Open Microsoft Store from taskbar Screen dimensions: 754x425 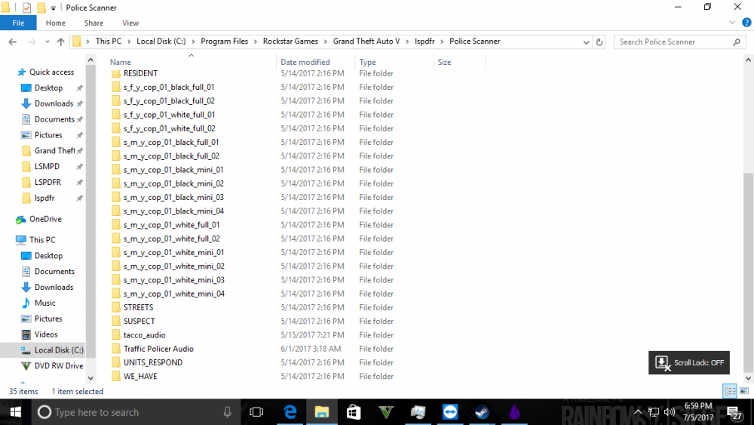[354, 412]
